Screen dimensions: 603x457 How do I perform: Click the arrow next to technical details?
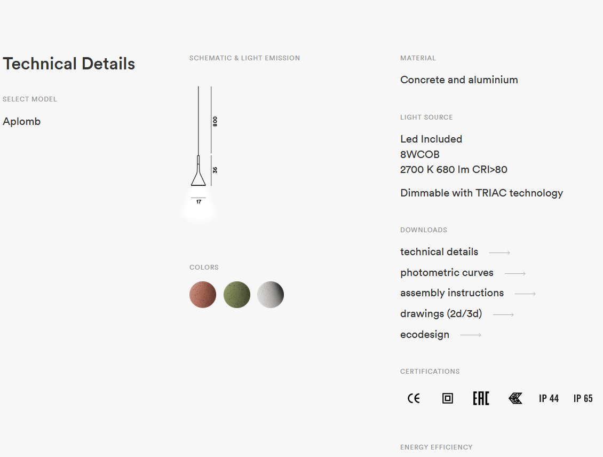click(499, 253)
